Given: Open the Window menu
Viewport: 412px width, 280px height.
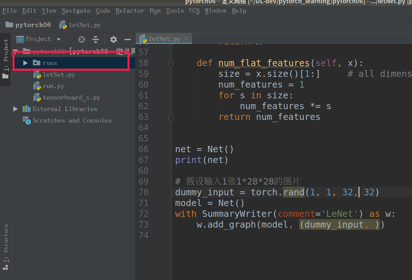Looking at the screenshot, I should tap(215, 11).
